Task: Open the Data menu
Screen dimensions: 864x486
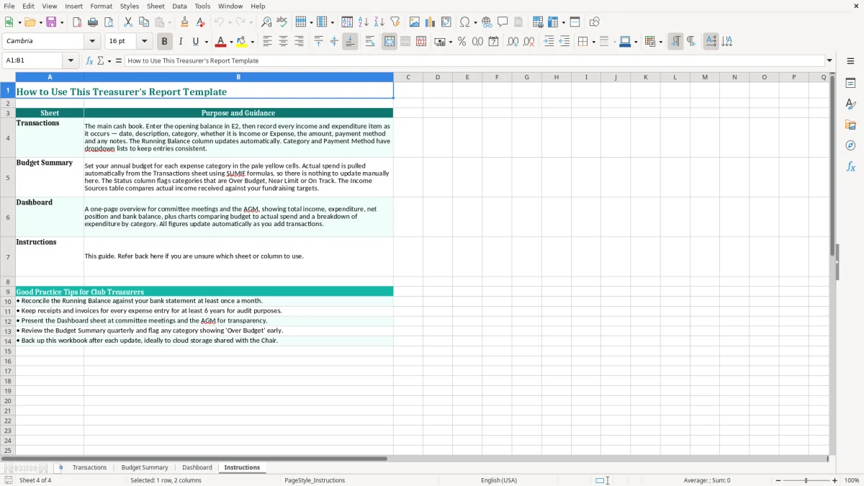Action: pos(179,6)
